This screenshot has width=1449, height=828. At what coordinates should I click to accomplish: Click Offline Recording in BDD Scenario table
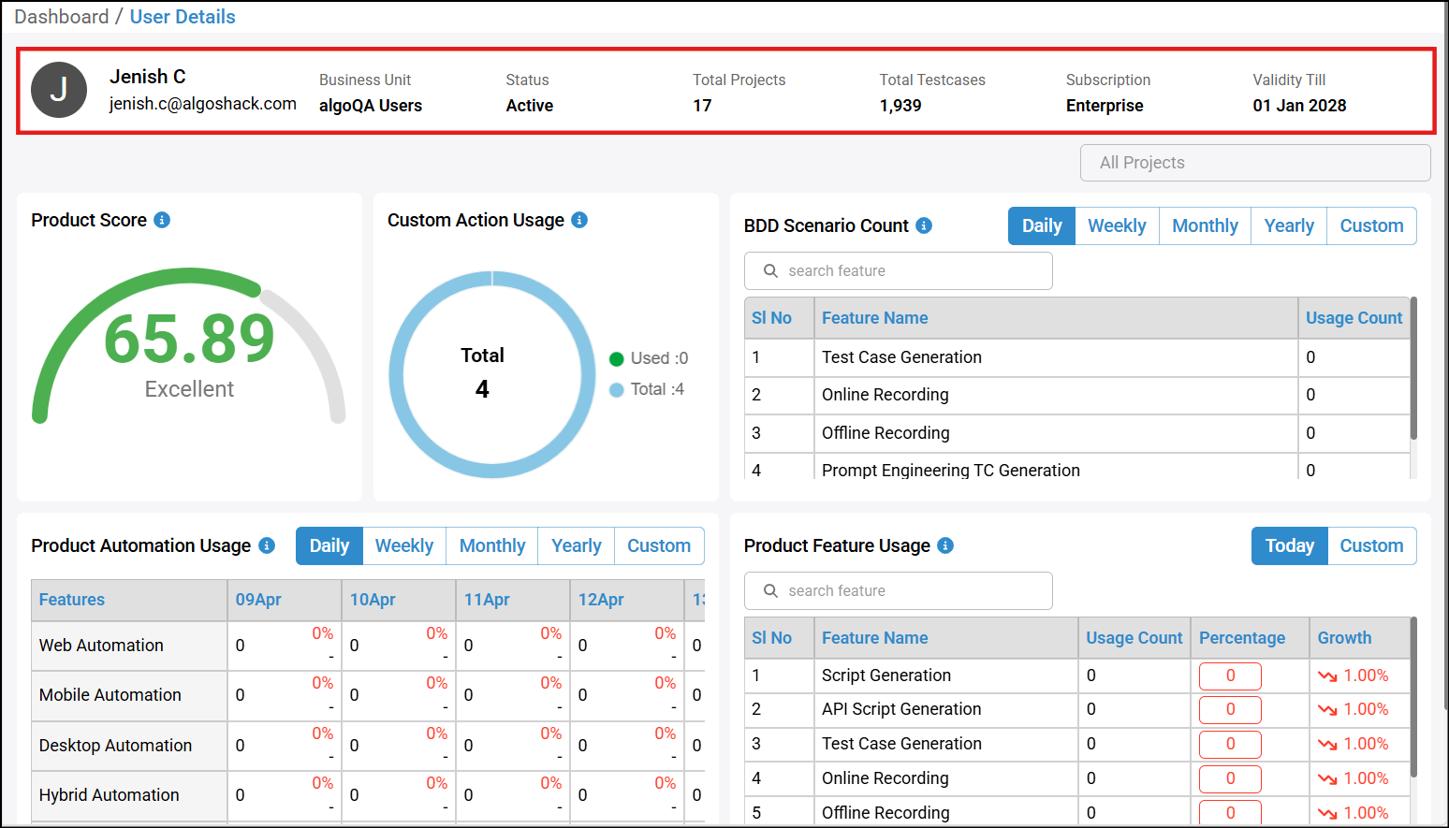(885, 433)
